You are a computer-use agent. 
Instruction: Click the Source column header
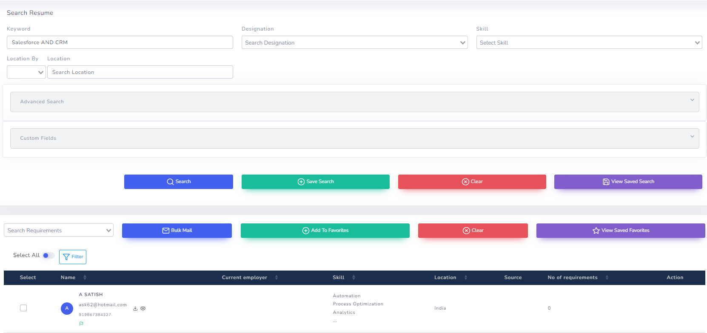coord(513,277)
